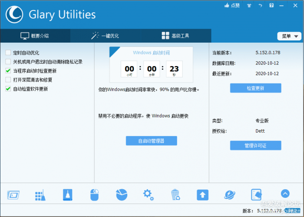Expand the bottom toolbar with the up chevron
This screenshot has width=304, height=217.
coord(285,194)
